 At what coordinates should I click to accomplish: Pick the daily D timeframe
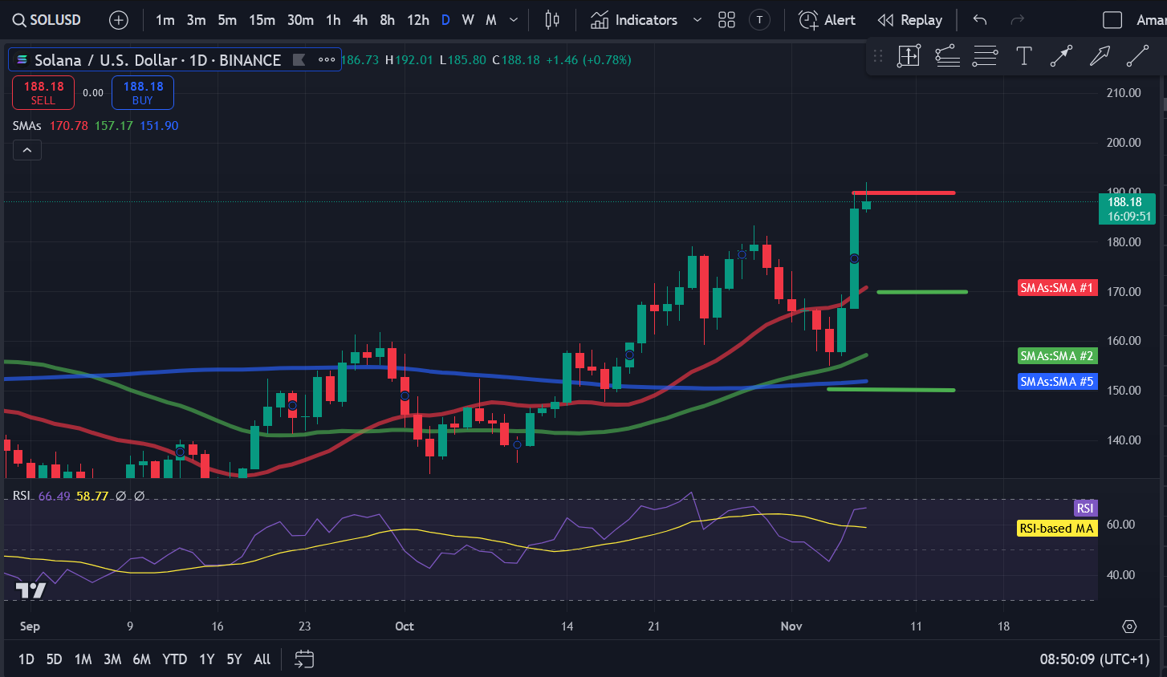coord(445,20)
